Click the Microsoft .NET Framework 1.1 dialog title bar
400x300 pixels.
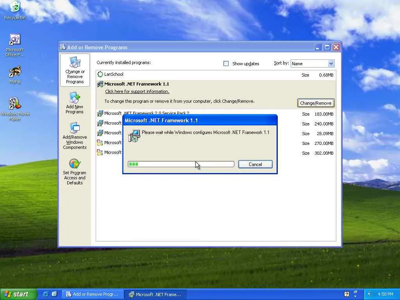[200, 120]
